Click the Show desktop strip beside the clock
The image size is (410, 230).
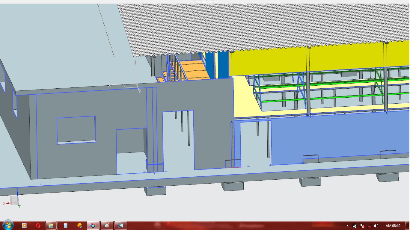click(x=408, y=226)
